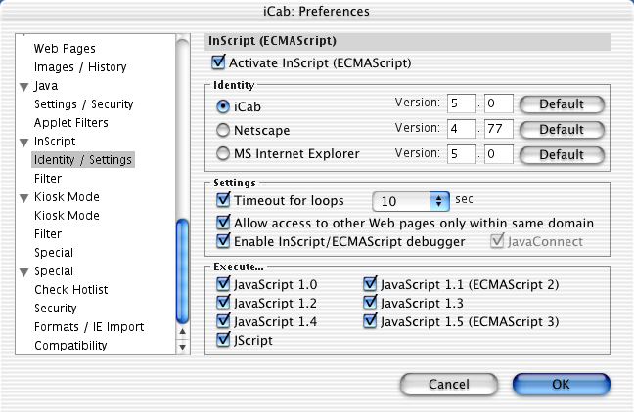634x412 pixels.
Task: Toggle Activate InScript (ECMAScript) checkbox
Action: tap(219, 62)
